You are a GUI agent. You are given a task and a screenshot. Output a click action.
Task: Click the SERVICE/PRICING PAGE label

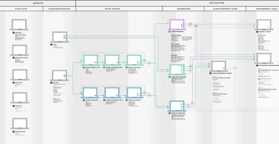pyautogui.click(x=22, y=58)
